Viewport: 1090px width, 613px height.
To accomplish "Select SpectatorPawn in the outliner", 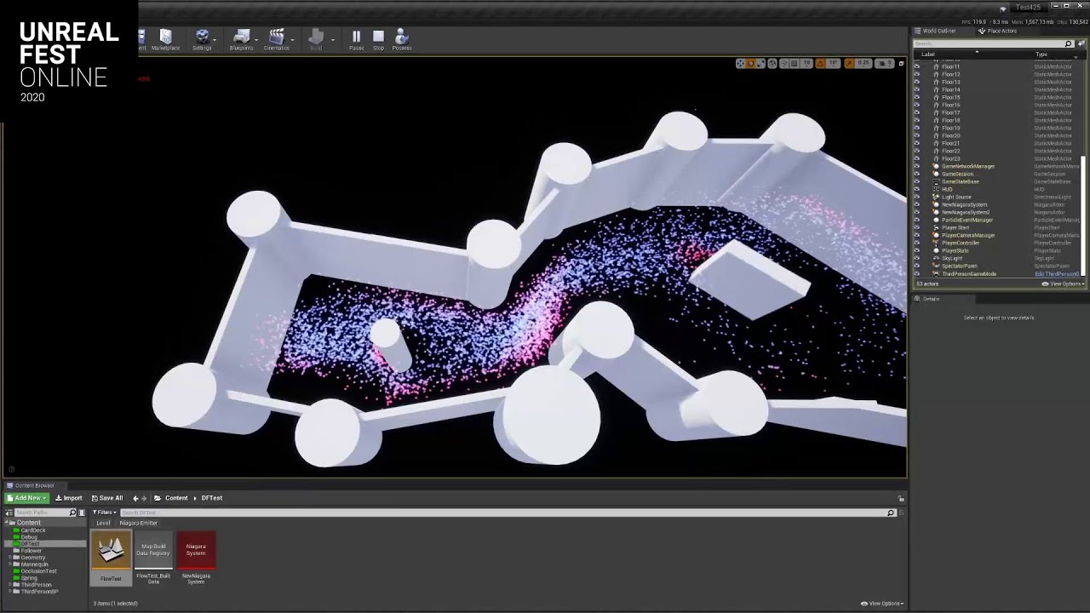I will coord(960,266).
